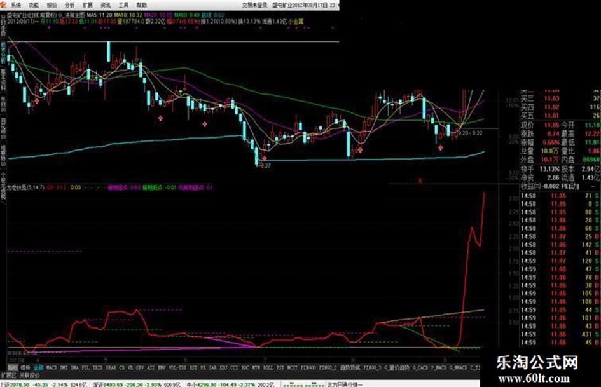Switch lower indicator to BRAR

coord(111,367)
